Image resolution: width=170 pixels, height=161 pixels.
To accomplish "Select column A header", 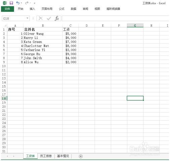I will click(x=15, y=26).
